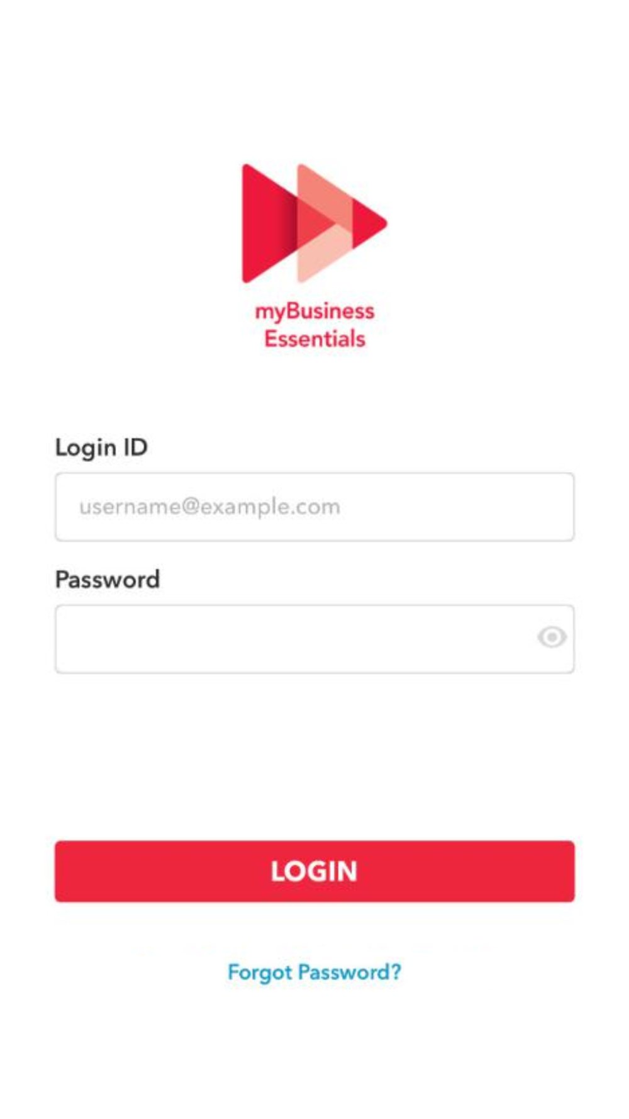Click the myBusiness Essentials arrow logo

pyautogui.click(x=314, y=223)
